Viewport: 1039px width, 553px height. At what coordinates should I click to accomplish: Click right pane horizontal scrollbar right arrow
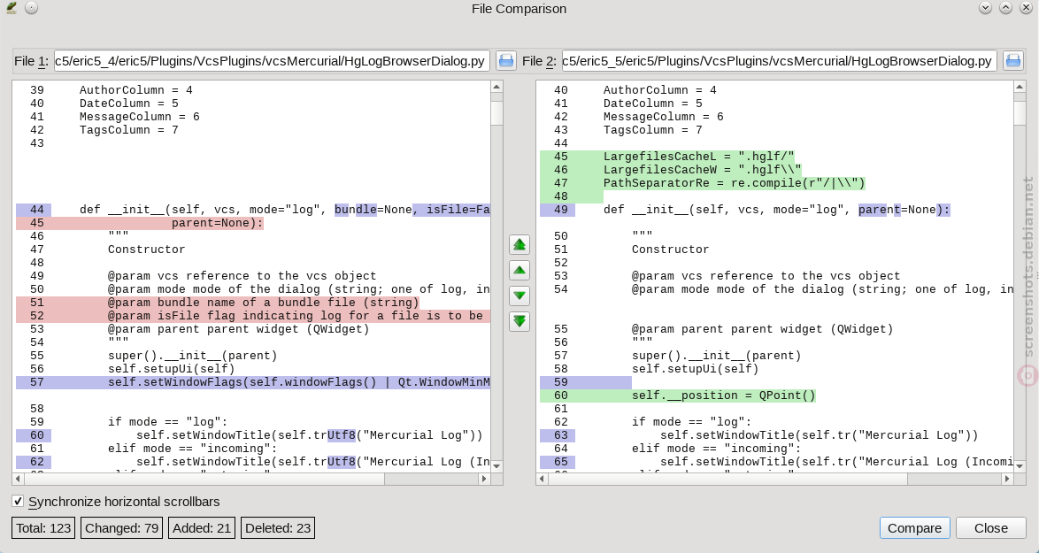coord(1007,478)
